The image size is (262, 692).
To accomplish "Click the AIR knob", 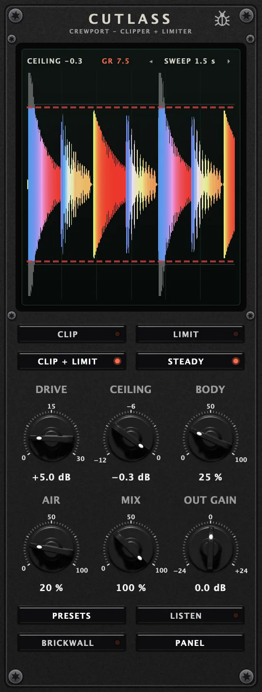I will point(51,548).
